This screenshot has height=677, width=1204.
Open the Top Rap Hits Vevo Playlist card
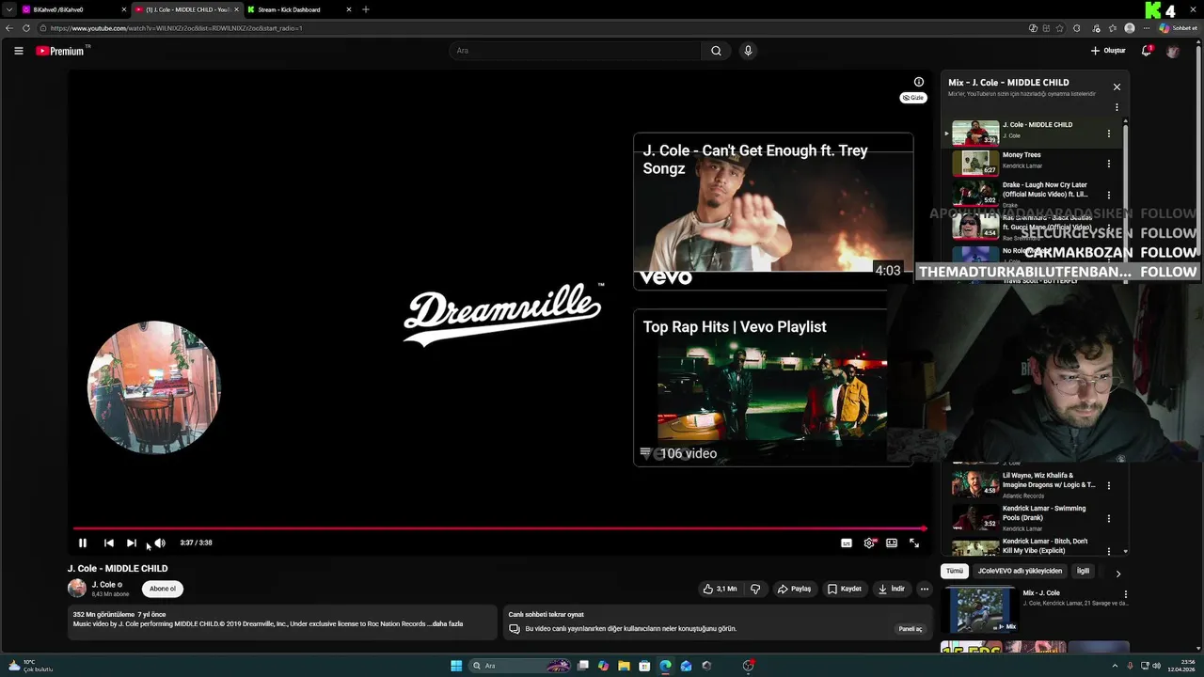point(760,387)
